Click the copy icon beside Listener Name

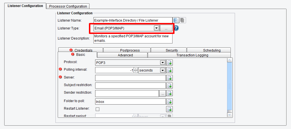point(176,20)
